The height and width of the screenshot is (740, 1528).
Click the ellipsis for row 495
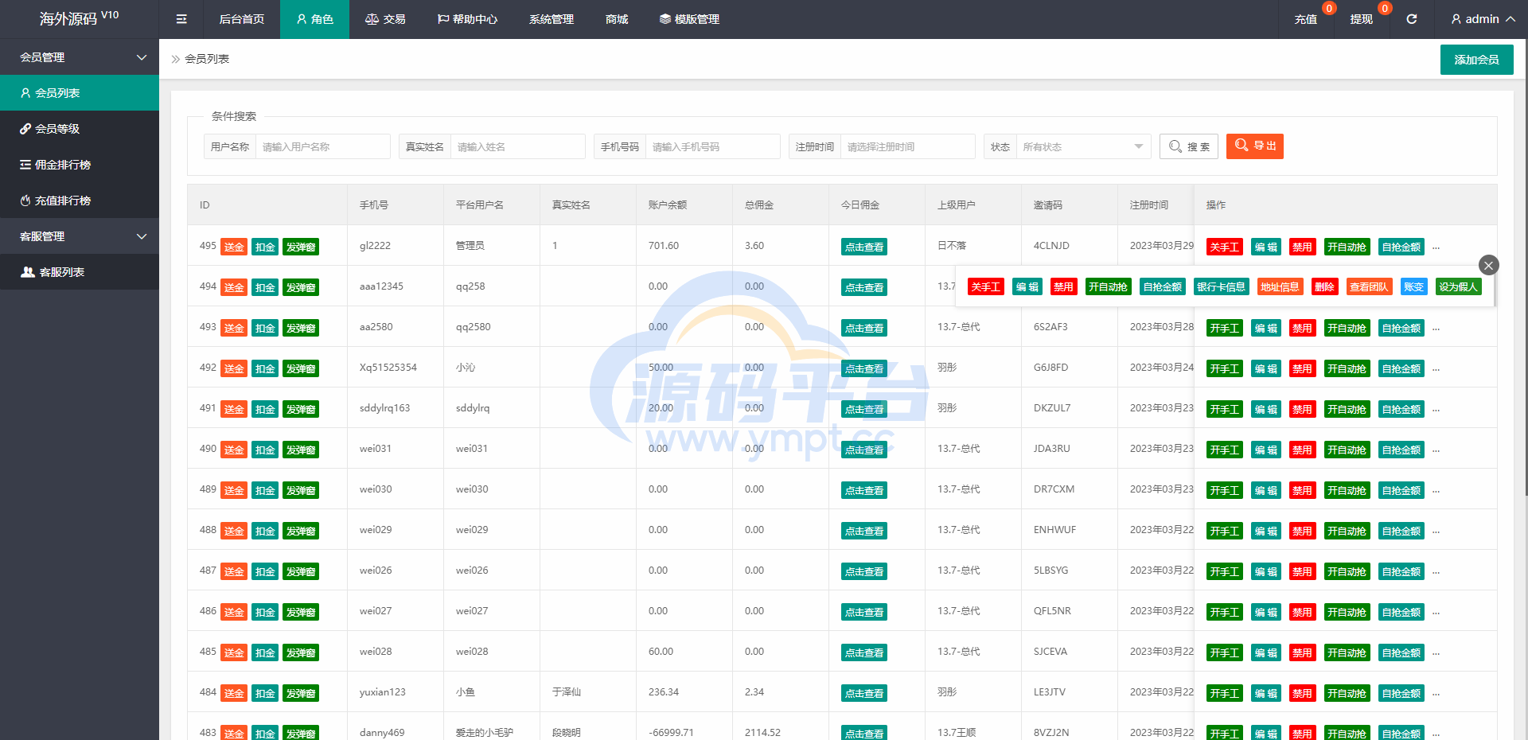pos(1436,247)
